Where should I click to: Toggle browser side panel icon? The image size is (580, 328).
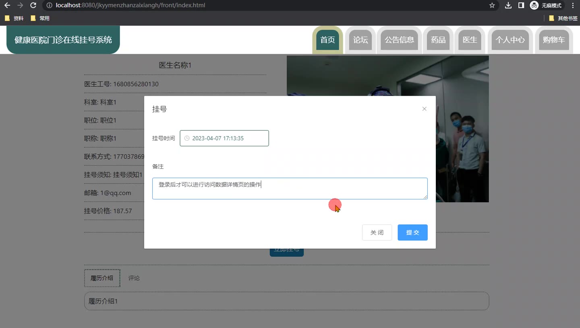click(521, 5)
